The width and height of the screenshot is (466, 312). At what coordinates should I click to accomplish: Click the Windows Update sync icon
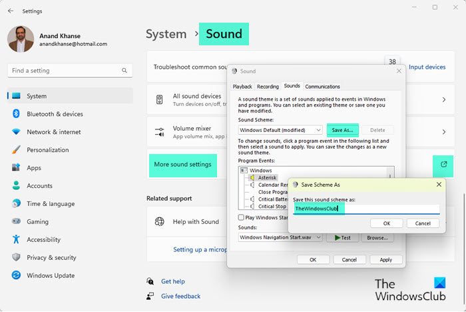point(16,275)
